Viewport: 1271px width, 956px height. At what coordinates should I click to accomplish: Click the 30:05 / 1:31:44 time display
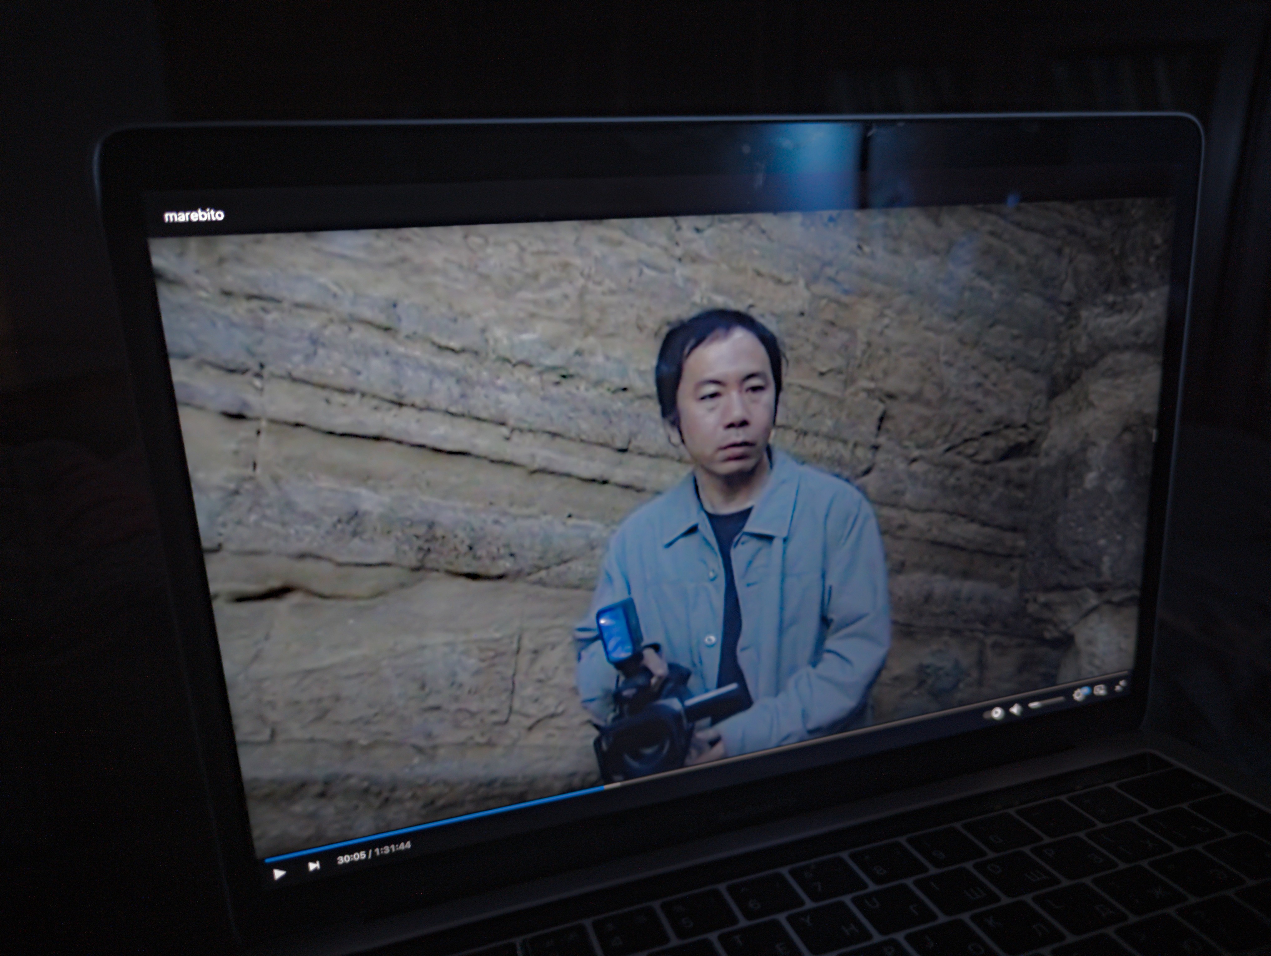click(373, 854)
